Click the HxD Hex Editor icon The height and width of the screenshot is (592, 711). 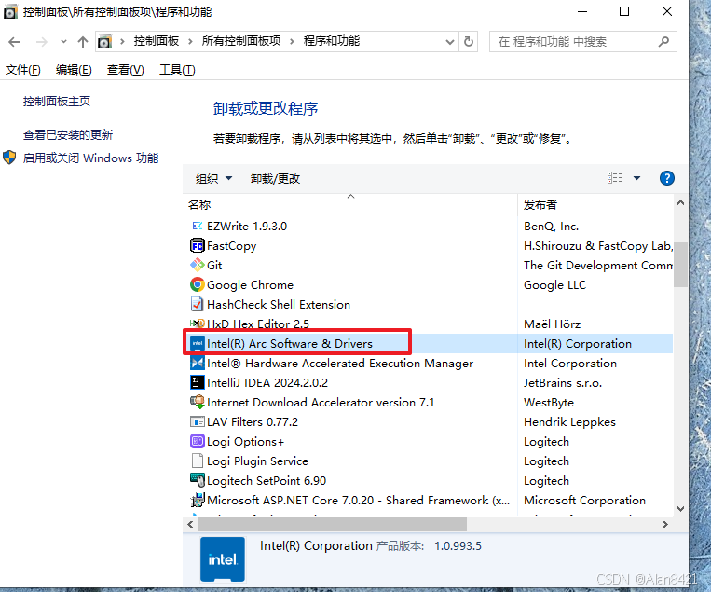tap(197, 324)
